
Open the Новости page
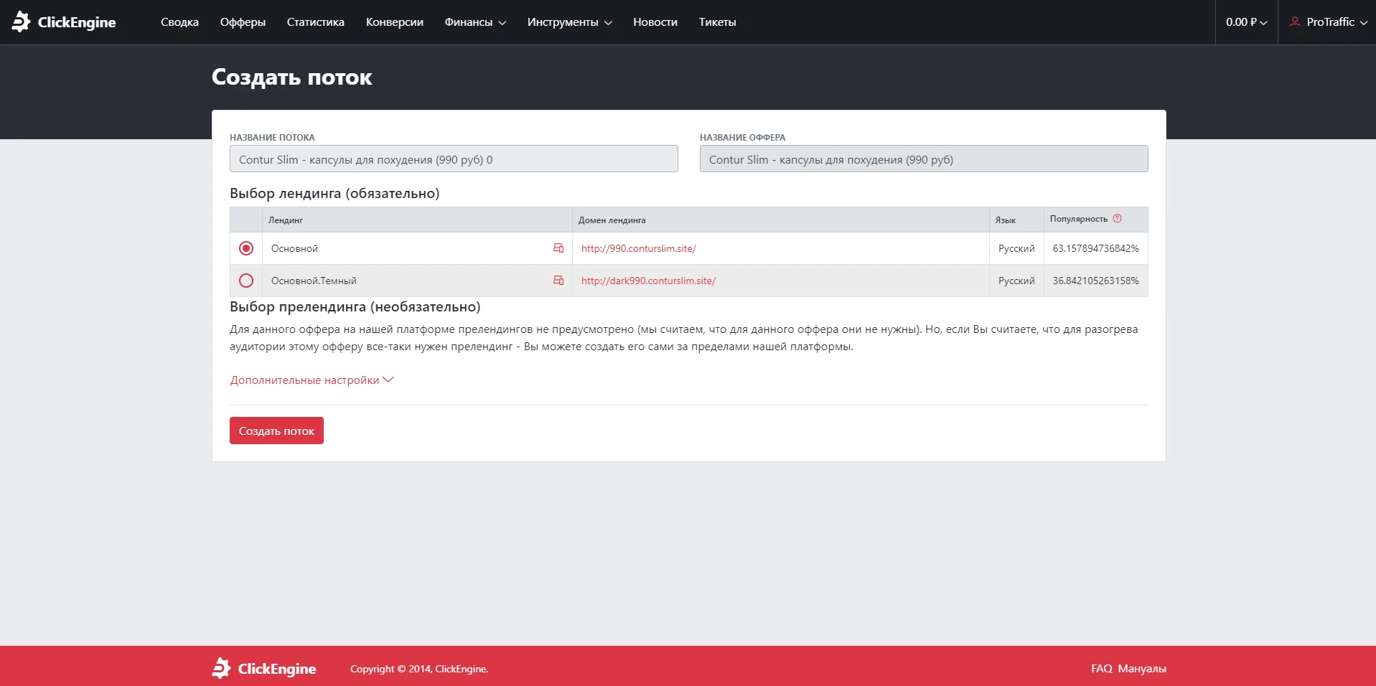point(655,22)
